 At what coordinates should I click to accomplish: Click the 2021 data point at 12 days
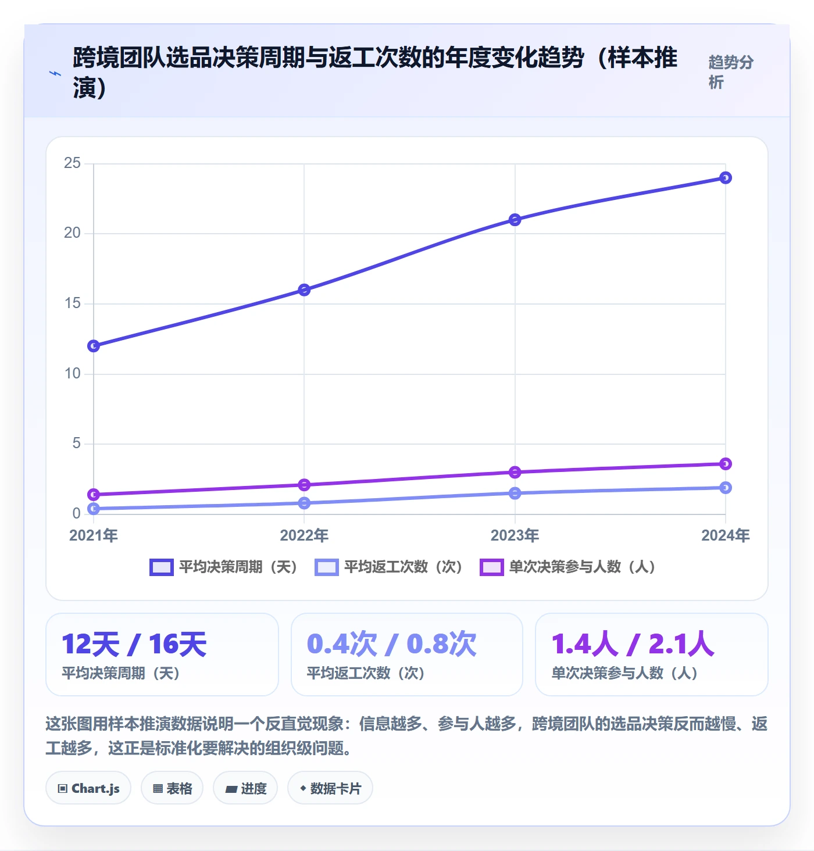pos(94,346)
